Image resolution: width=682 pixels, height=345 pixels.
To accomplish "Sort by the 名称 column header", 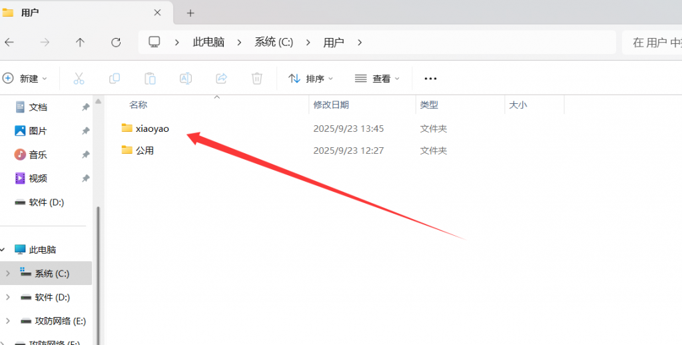I will [138, 105].
